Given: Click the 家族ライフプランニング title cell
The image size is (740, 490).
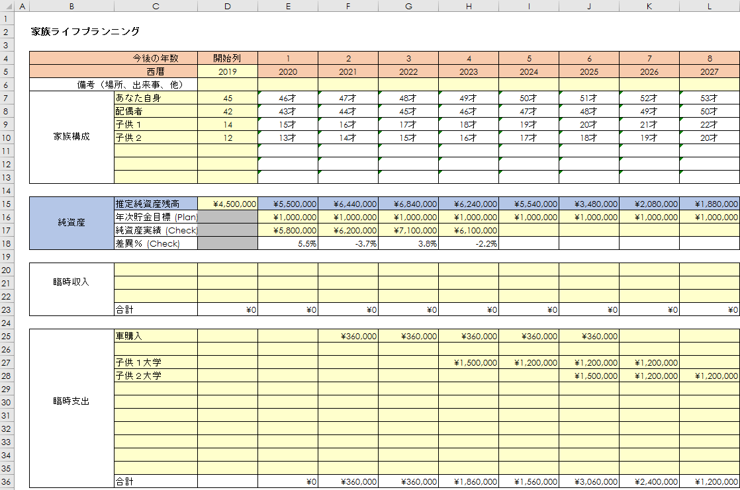Looking at the screenshot, I should (x=85, y=31).
